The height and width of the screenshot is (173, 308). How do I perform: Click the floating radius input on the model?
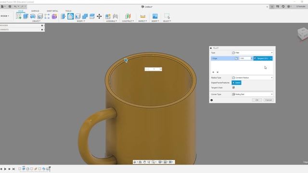point(153,69)
